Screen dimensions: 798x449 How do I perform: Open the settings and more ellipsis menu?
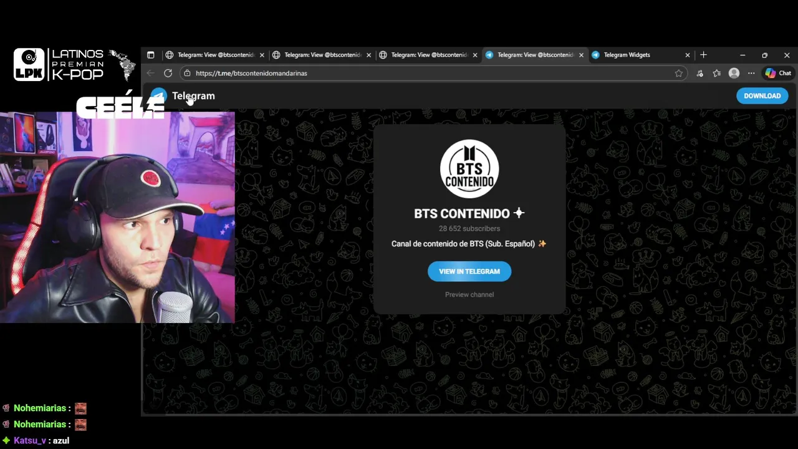click(x=751, y=73)
